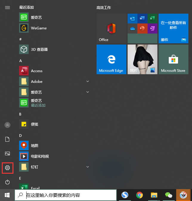Open PowerPoint in the Office group tile
The image size is (192, 201).
[142, 29]
